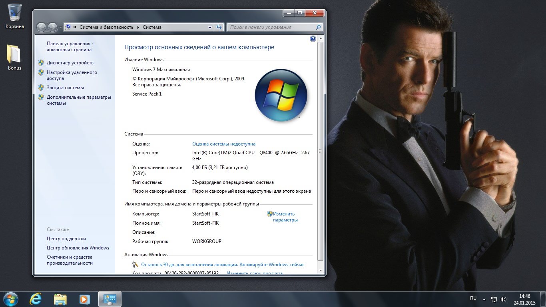This screenshot has width=546, height=307.
Task: Maximize the System window
Action: [x=300, y=13]
